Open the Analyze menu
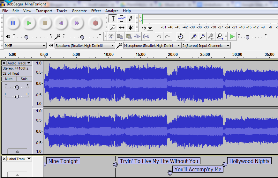 click(112, 11)
